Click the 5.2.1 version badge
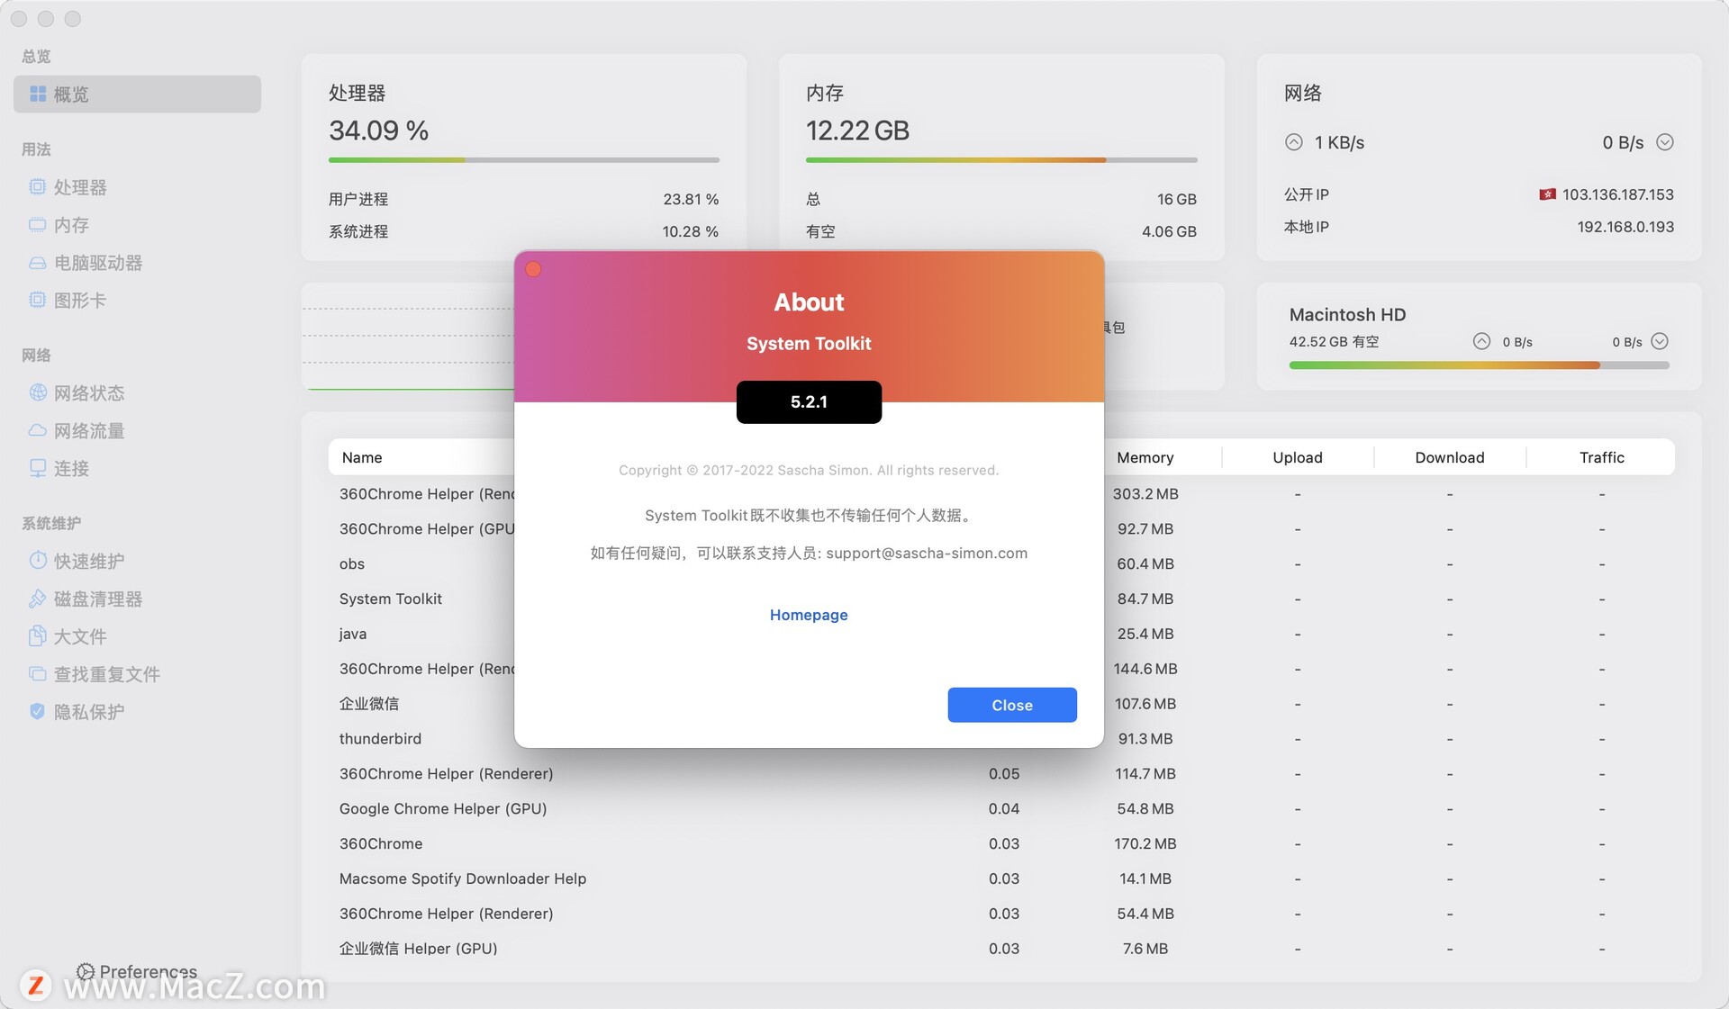Viewport: 1729px width, 1009px height. pyautogui.click(x=809, y=401)
